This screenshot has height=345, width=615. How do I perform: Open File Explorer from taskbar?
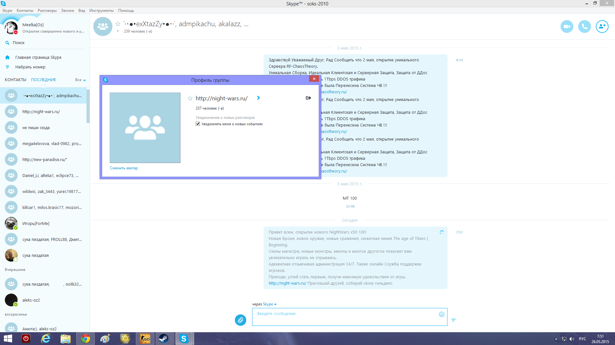coord(66,339)
